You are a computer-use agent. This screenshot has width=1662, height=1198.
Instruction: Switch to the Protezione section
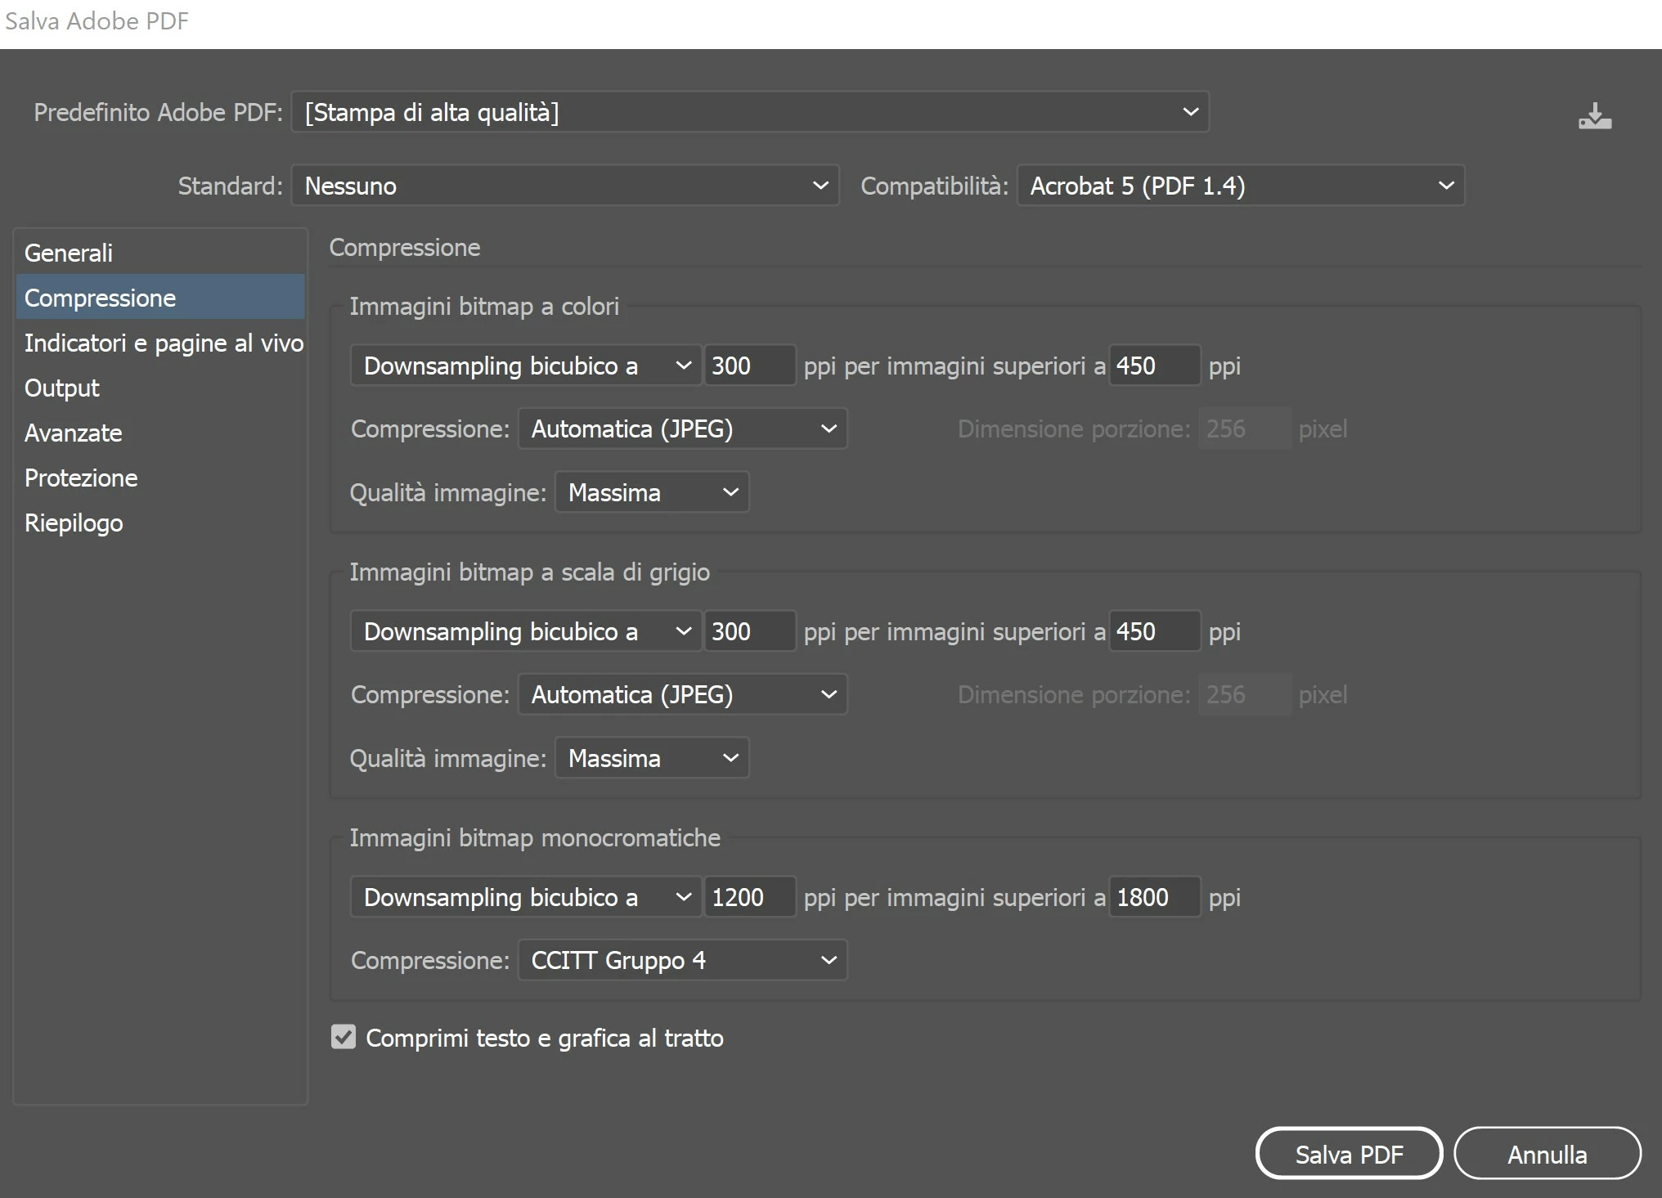pos(81,478)
